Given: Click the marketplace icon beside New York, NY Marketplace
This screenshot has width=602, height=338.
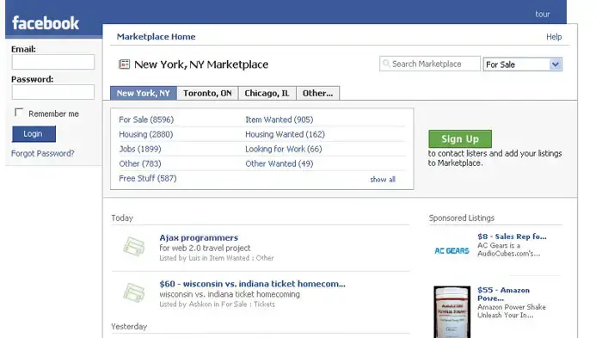Looking at the screenshot, I should (124, 65).
